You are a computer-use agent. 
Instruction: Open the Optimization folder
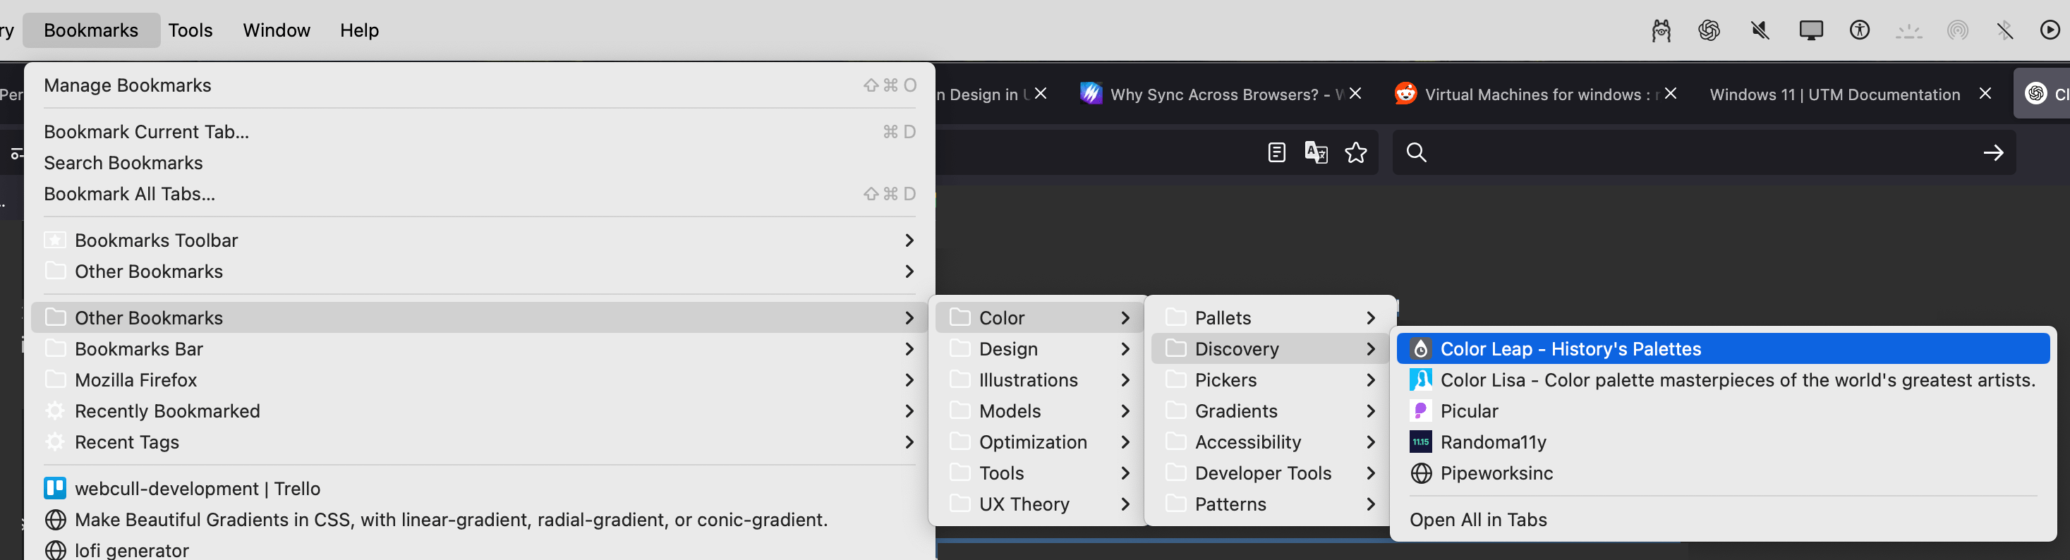(x=1039, y=442)
